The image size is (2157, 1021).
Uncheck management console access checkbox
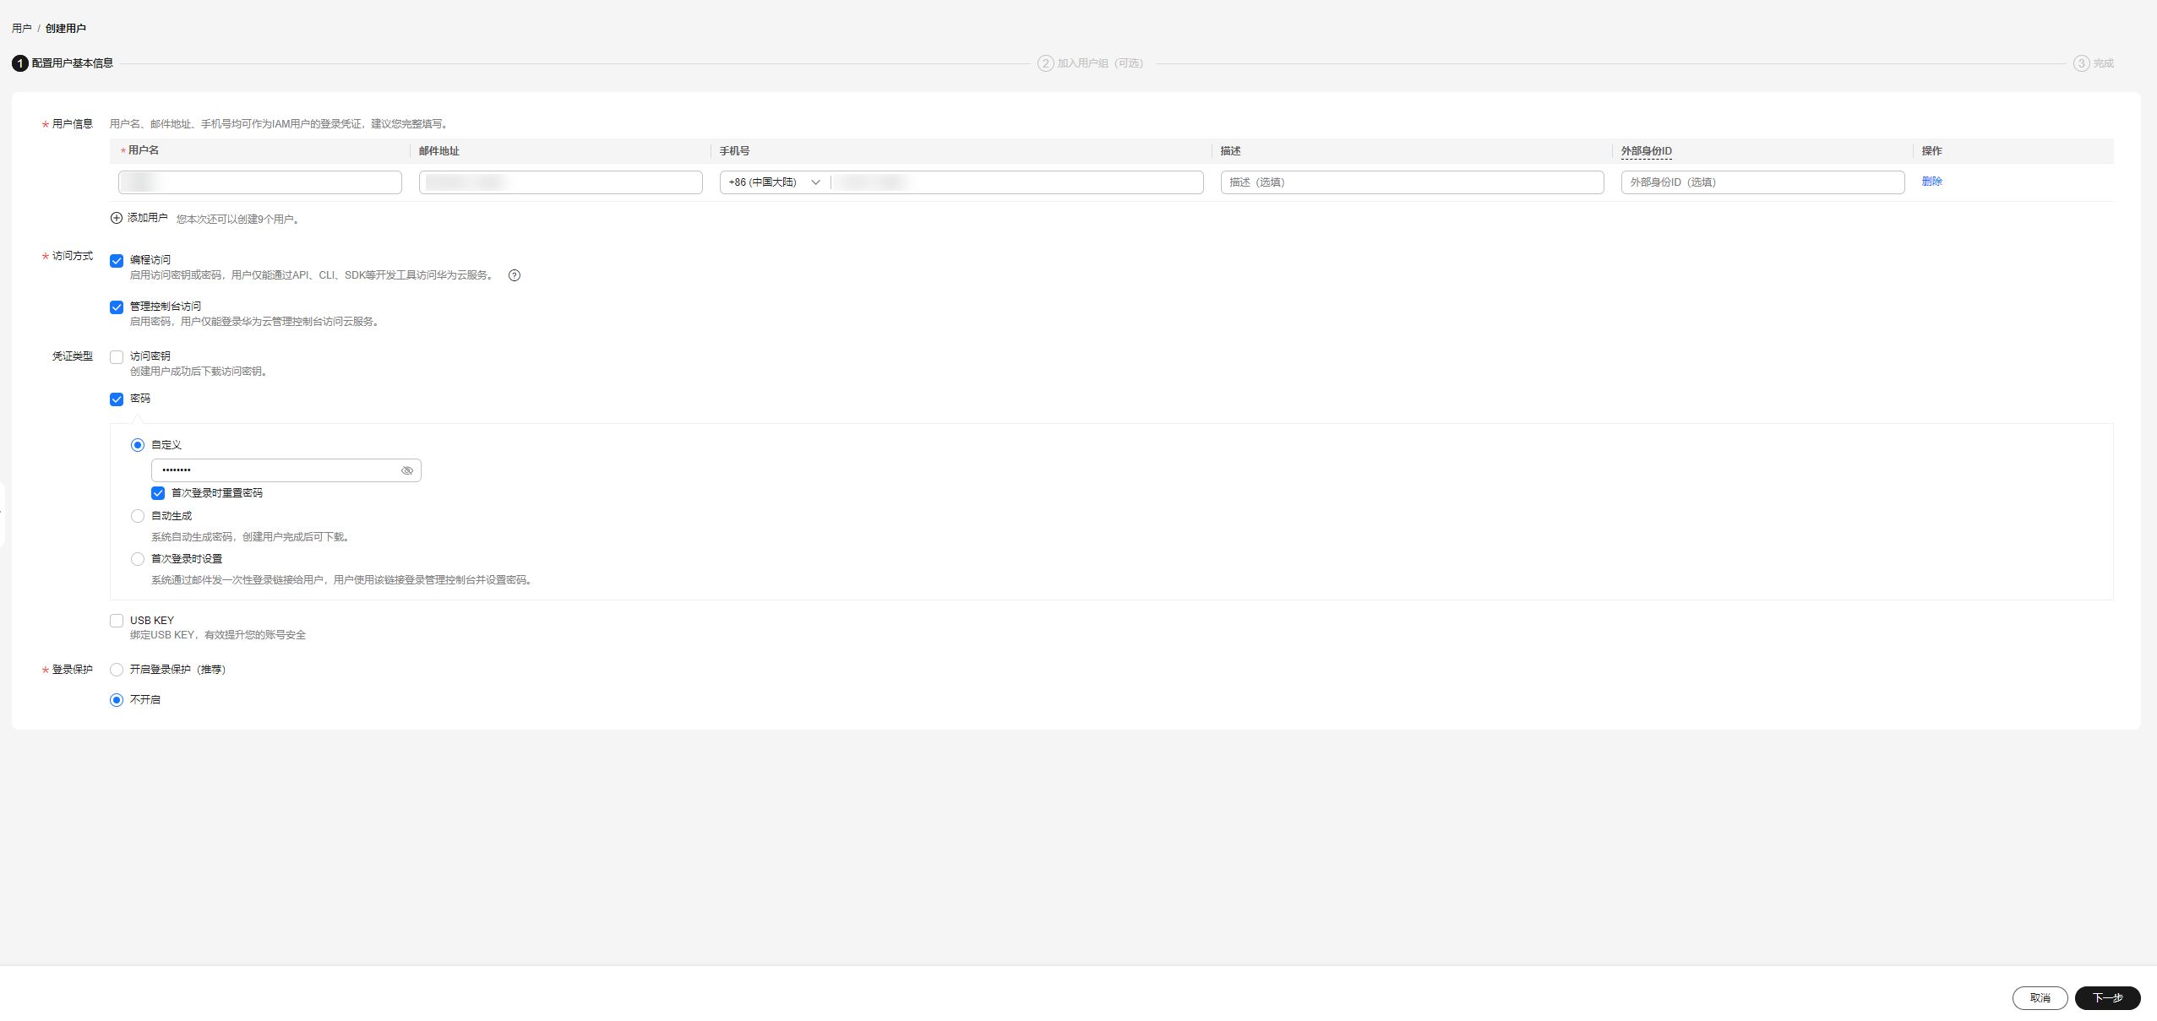click(x=117, y=307)
